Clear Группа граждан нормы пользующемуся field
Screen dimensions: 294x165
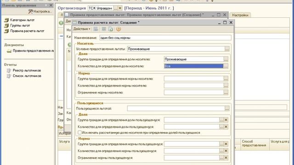[x=226, y=144]
